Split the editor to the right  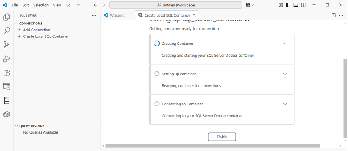pyautogui.click(x=334, y=15)
